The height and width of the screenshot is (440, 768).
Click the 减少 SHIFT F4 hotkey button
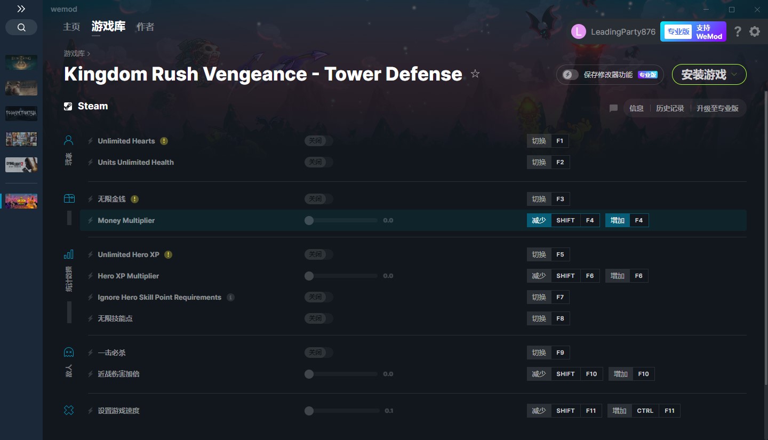click(x=563, y=220)
